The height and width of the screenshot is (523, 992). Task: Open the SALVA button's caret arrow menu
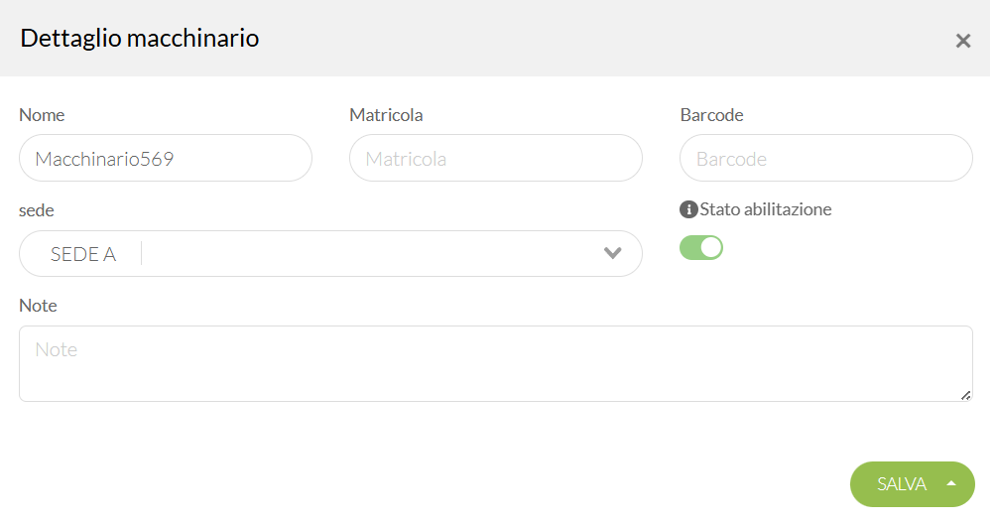tap(951, 483)
